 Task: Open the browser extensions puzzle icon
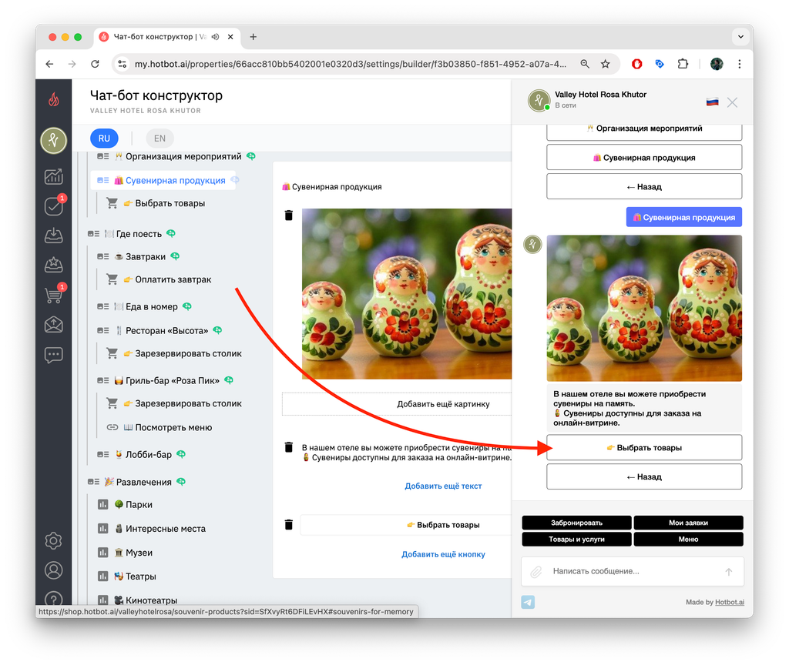(683, 64)
